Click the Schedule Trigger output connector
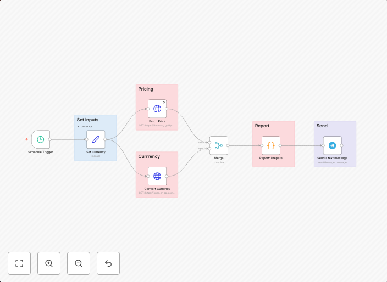The image size is (387, 282). tap(50, 139)
